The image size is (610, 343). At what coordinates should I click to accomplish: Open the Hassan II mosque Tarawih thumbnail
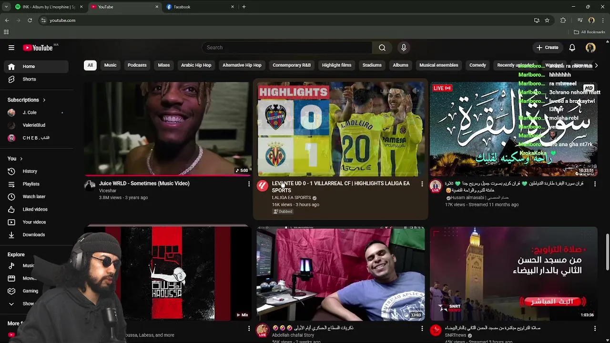tap(513, 273)
